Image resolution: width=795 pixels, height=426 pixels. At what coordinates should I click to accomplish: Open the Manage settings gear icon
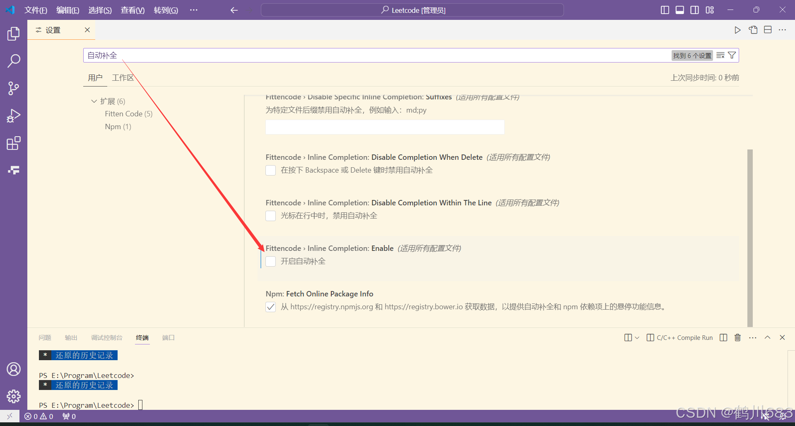pos(13,396)
